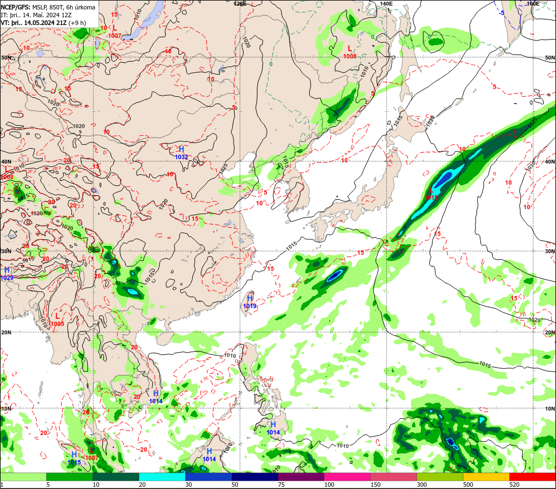Click the high pressure label 'H 1032'
556x489 pixels.
coord(182,152)
